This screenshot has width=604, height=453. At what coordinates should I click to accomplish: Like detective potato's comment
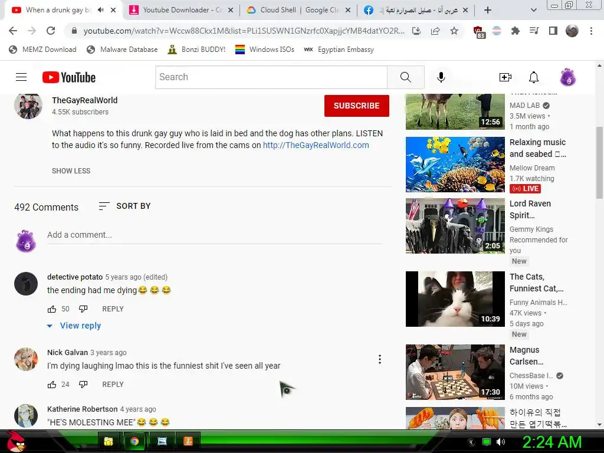coord(52,309)
